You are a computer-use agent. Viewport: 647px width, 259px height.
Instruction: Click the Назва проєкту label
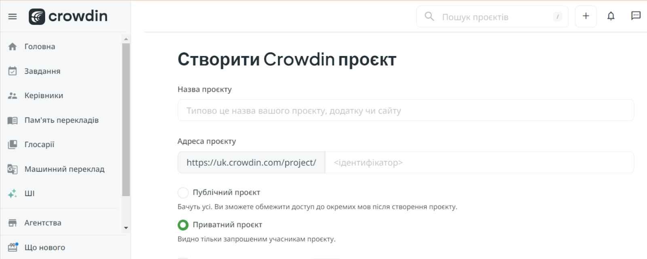click(x=205, y=89)
